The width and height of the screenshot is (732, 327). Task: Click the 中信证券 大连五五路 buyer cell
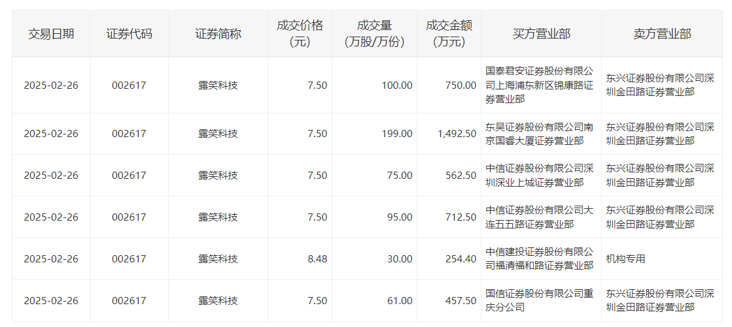(x=540, y=217)
